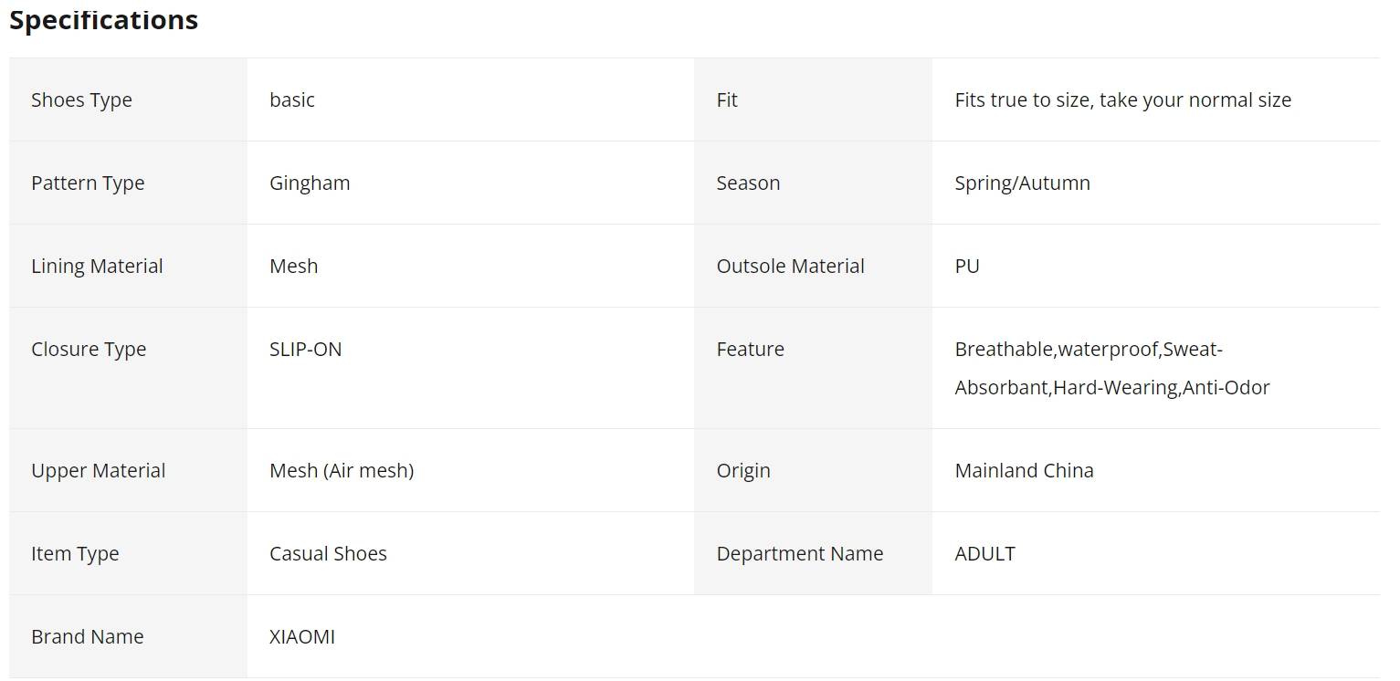Select the Lining Material label
Image resolution: width=1400 pixels, height=681 pixels.
(x=97, y=266)
